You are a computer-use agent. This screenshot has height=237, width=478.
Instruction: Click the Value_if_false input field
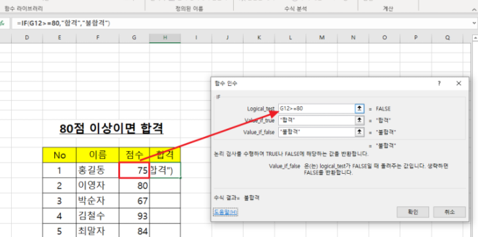coord(316,132)
